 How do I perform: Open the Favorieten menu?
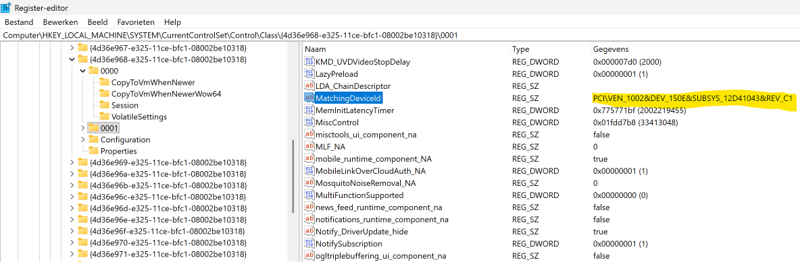[136, 22]
